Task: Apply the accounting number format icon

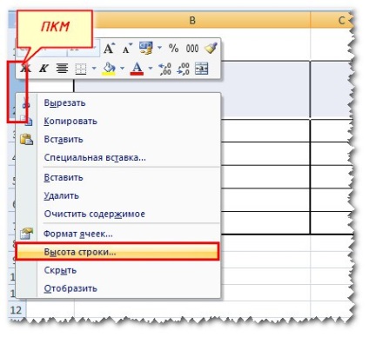Action: point(146,48)
